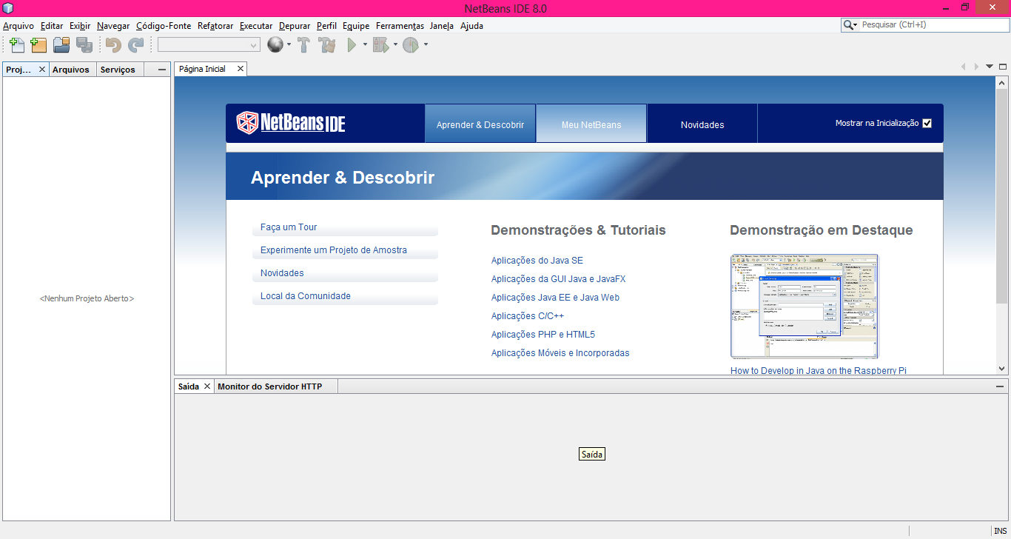Viewport: 1011px width, 539px height.
Task: Click the Undo arrow icon
Action: [113, 45]
